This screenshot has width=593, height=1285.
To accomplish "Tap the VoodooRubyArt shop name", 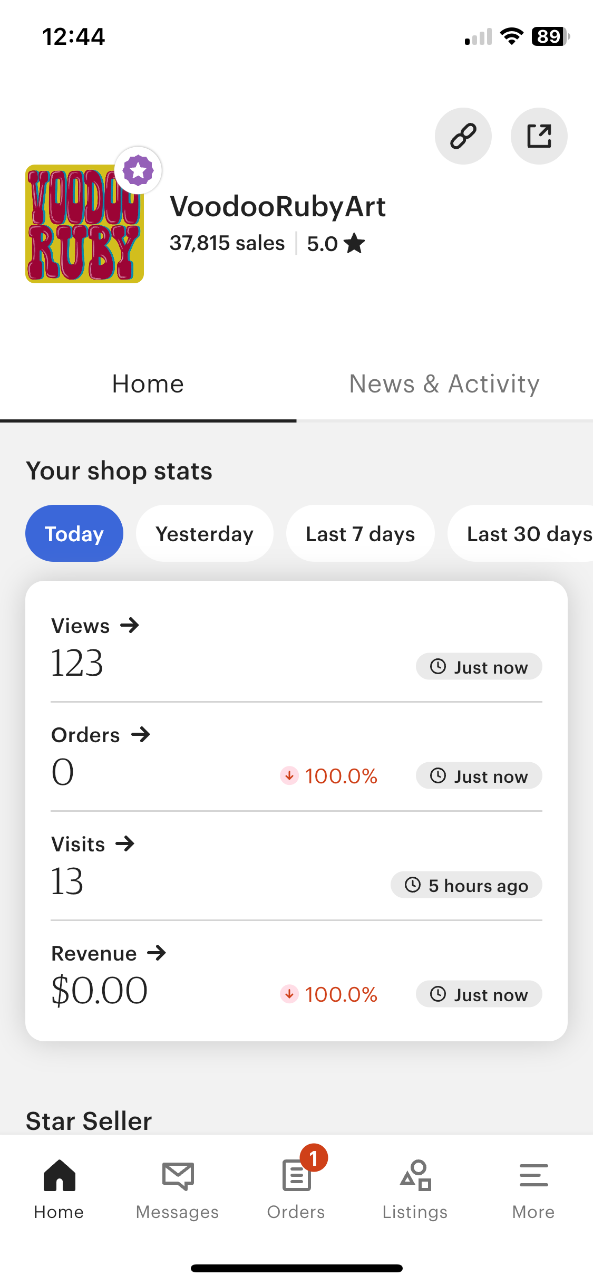I will (x=278, y=206).
